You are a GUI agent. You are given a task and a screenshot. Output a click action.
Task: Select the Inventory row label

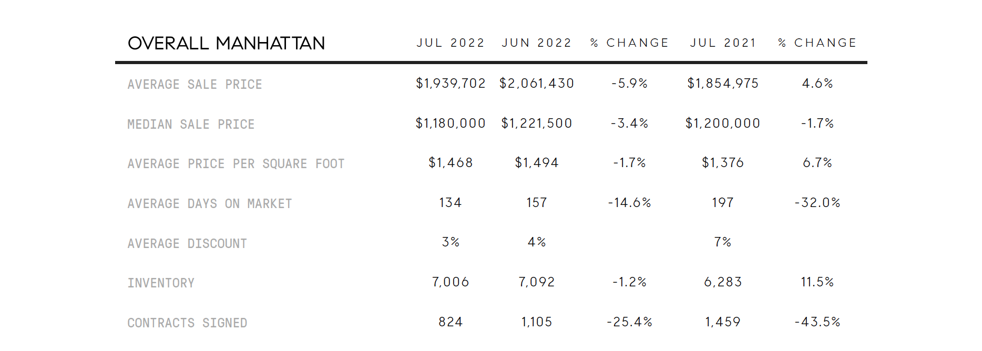pyautogui.click(x=161, y=283)
